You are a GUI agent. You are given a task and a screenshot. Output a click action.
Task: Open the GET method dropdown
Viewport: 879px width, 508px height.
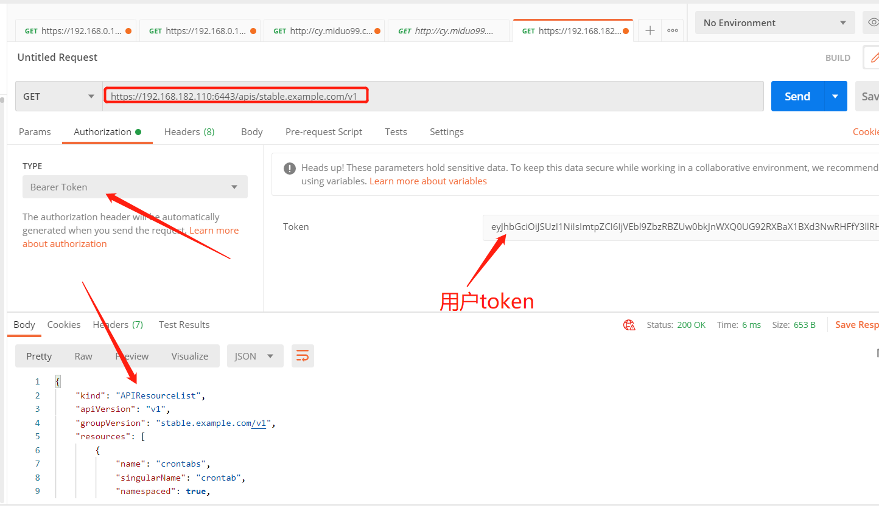click(x=59, y=96)
